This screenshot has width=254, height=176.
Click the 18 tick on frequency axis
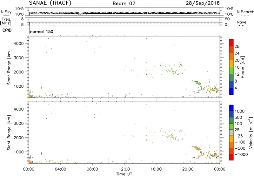[x=21, y=19]
